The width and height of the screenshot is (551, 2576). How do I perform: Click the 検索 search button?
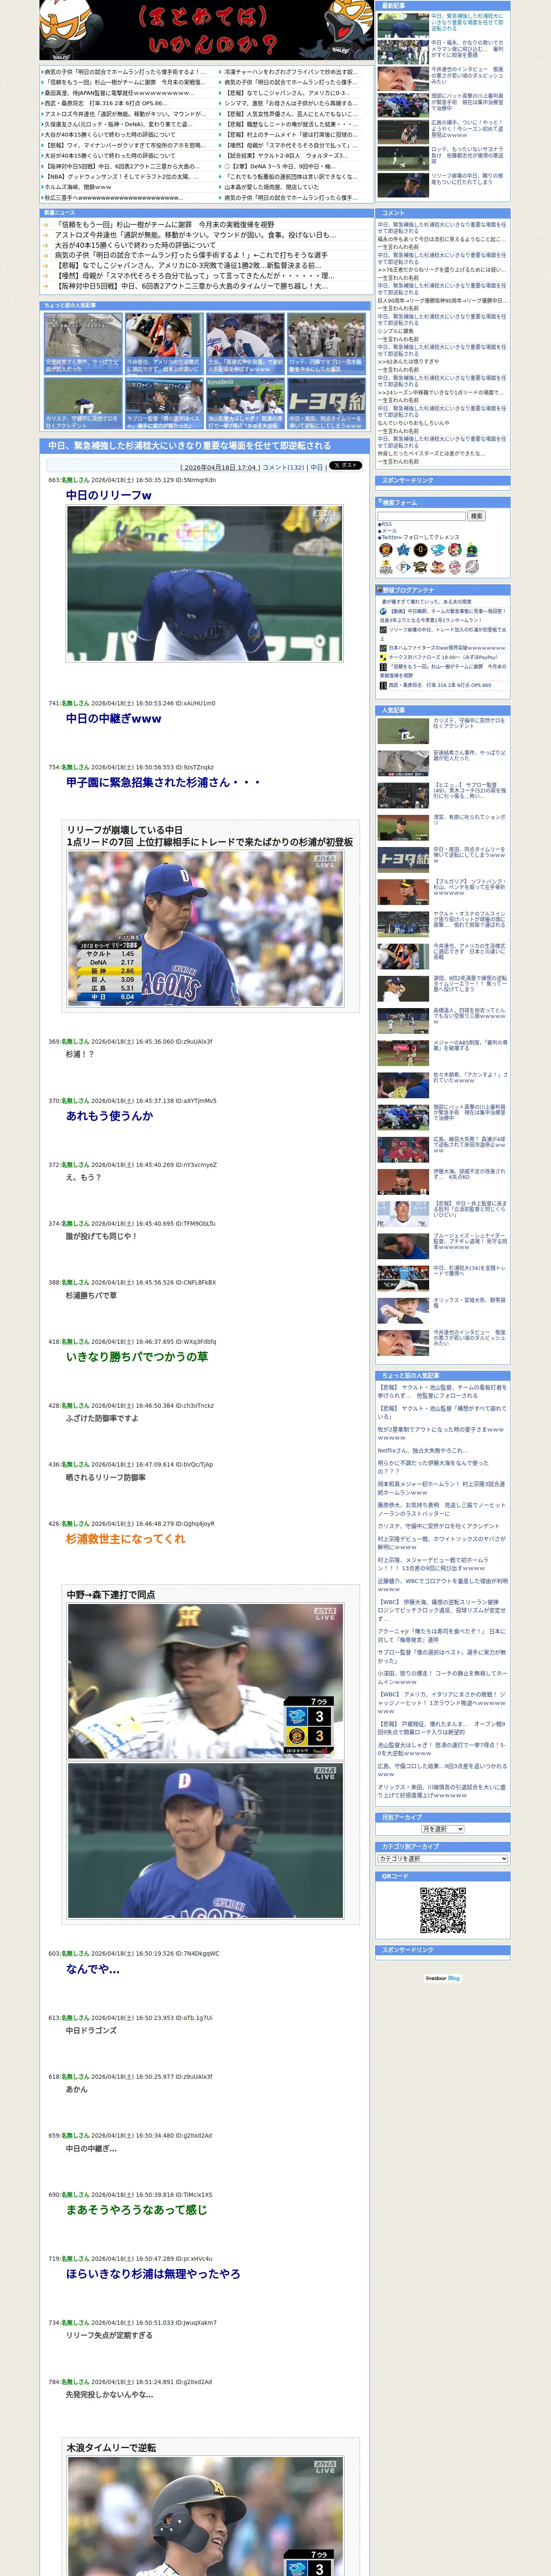(477, 516)
